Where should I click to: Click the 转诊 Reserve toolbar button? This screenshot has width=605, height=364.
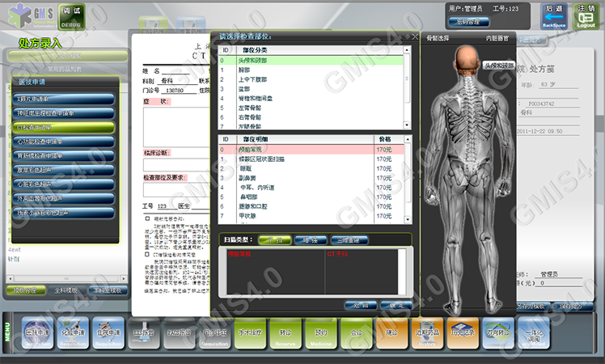coord(286,333)
